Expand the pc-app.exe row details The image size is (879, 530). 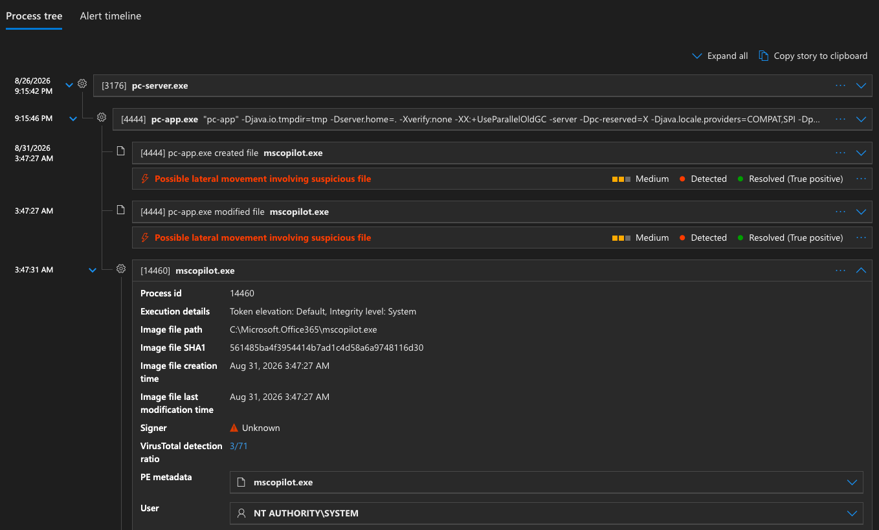(861, 119)
